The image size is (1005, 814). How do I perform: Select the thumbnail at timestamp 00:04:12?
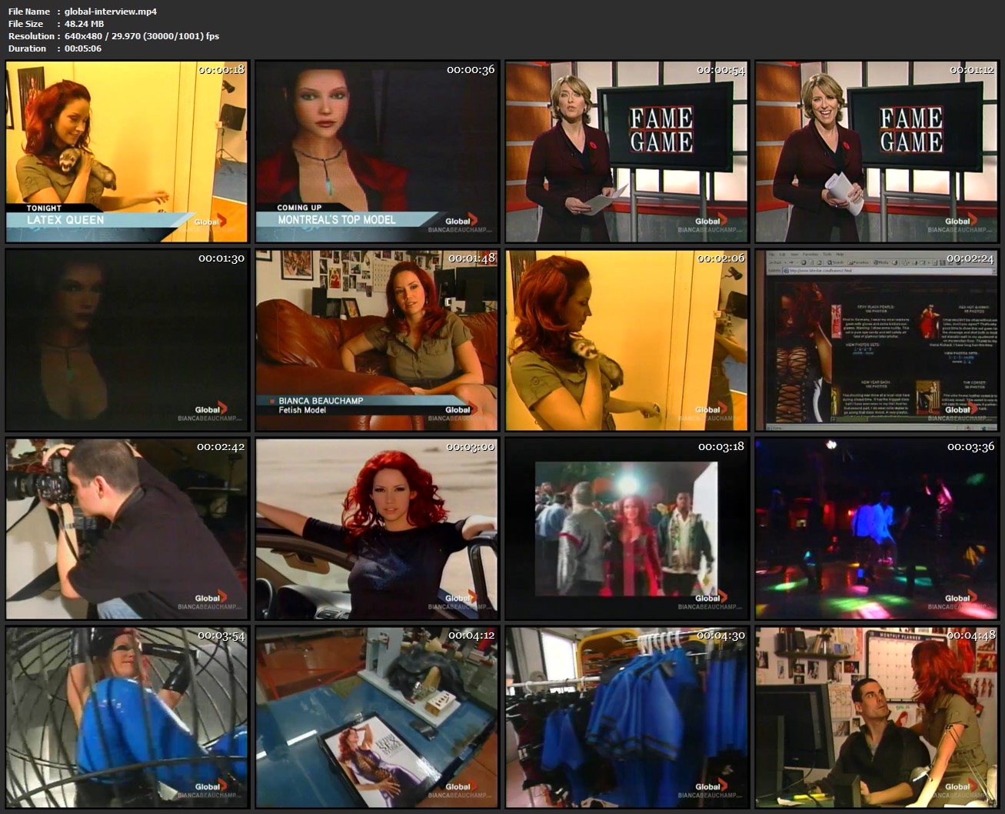(x=377, y=717)
